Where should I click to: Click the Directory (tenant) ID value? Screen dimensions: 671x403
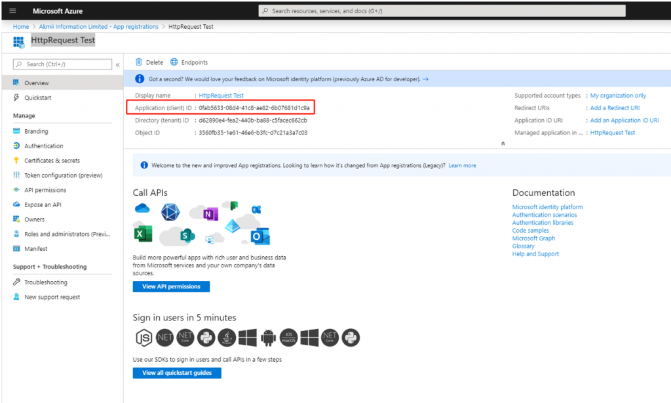click(x=253, y=120)
